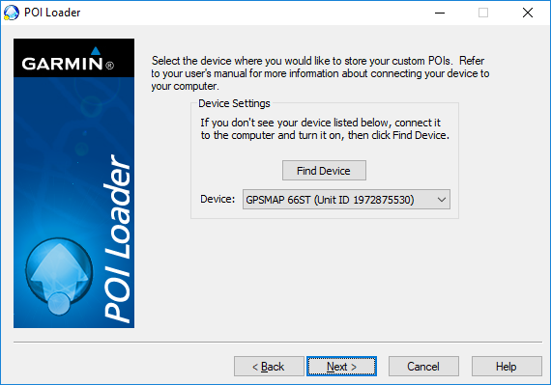
Task: Open the Device combo box showing GPSMAP 66ST
Action: click(x=346, y=200)
